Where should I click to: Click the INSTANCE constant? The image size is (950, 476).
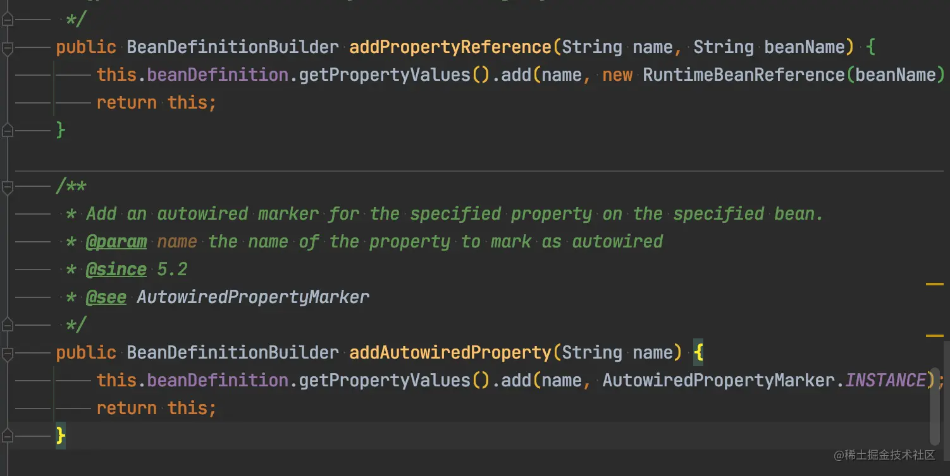[885, 381]
